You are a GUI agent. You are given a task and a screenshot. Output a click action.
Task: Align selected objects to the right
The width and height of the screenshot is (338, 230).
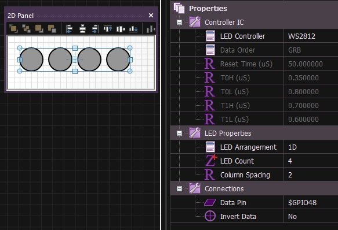(x=95, y=29)
